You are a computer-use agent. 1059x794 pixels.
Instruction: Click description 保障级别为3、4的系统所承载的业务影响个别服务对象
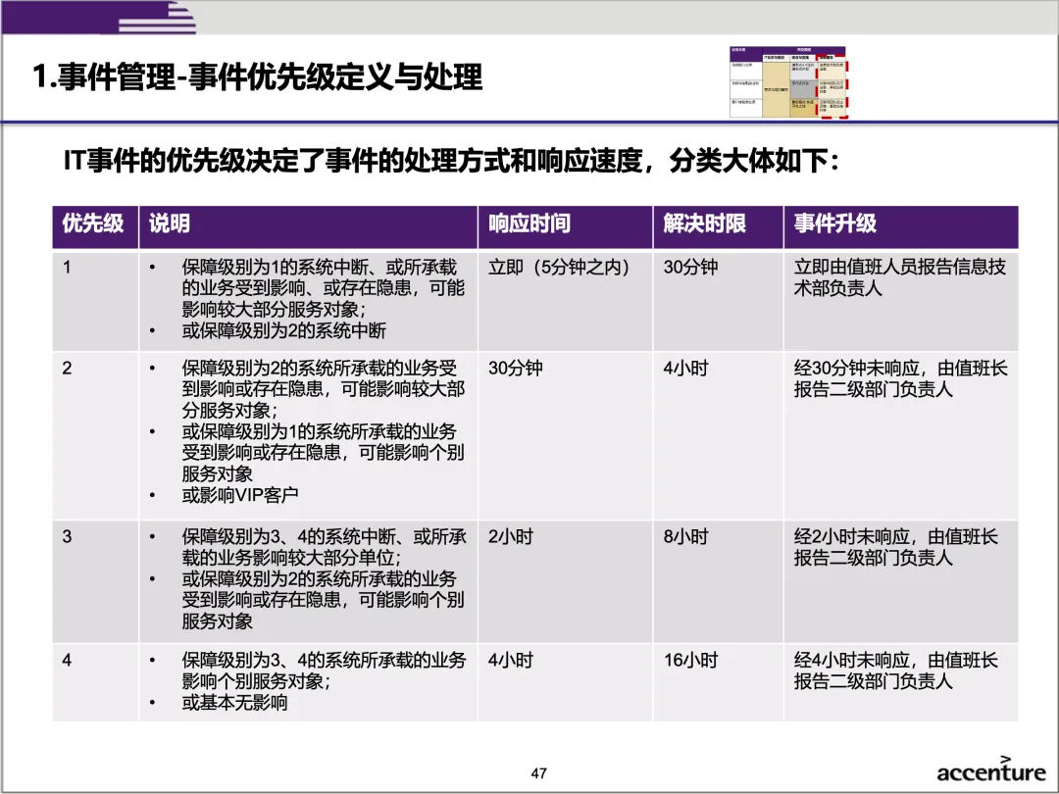pyautogui.click(x=324, y=670)
